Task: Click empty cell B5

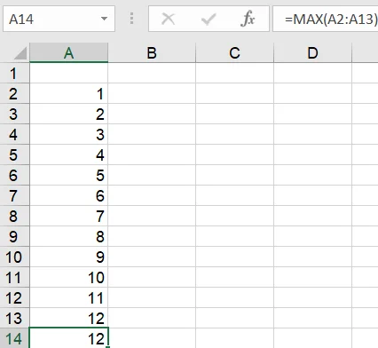Action: 152,154
